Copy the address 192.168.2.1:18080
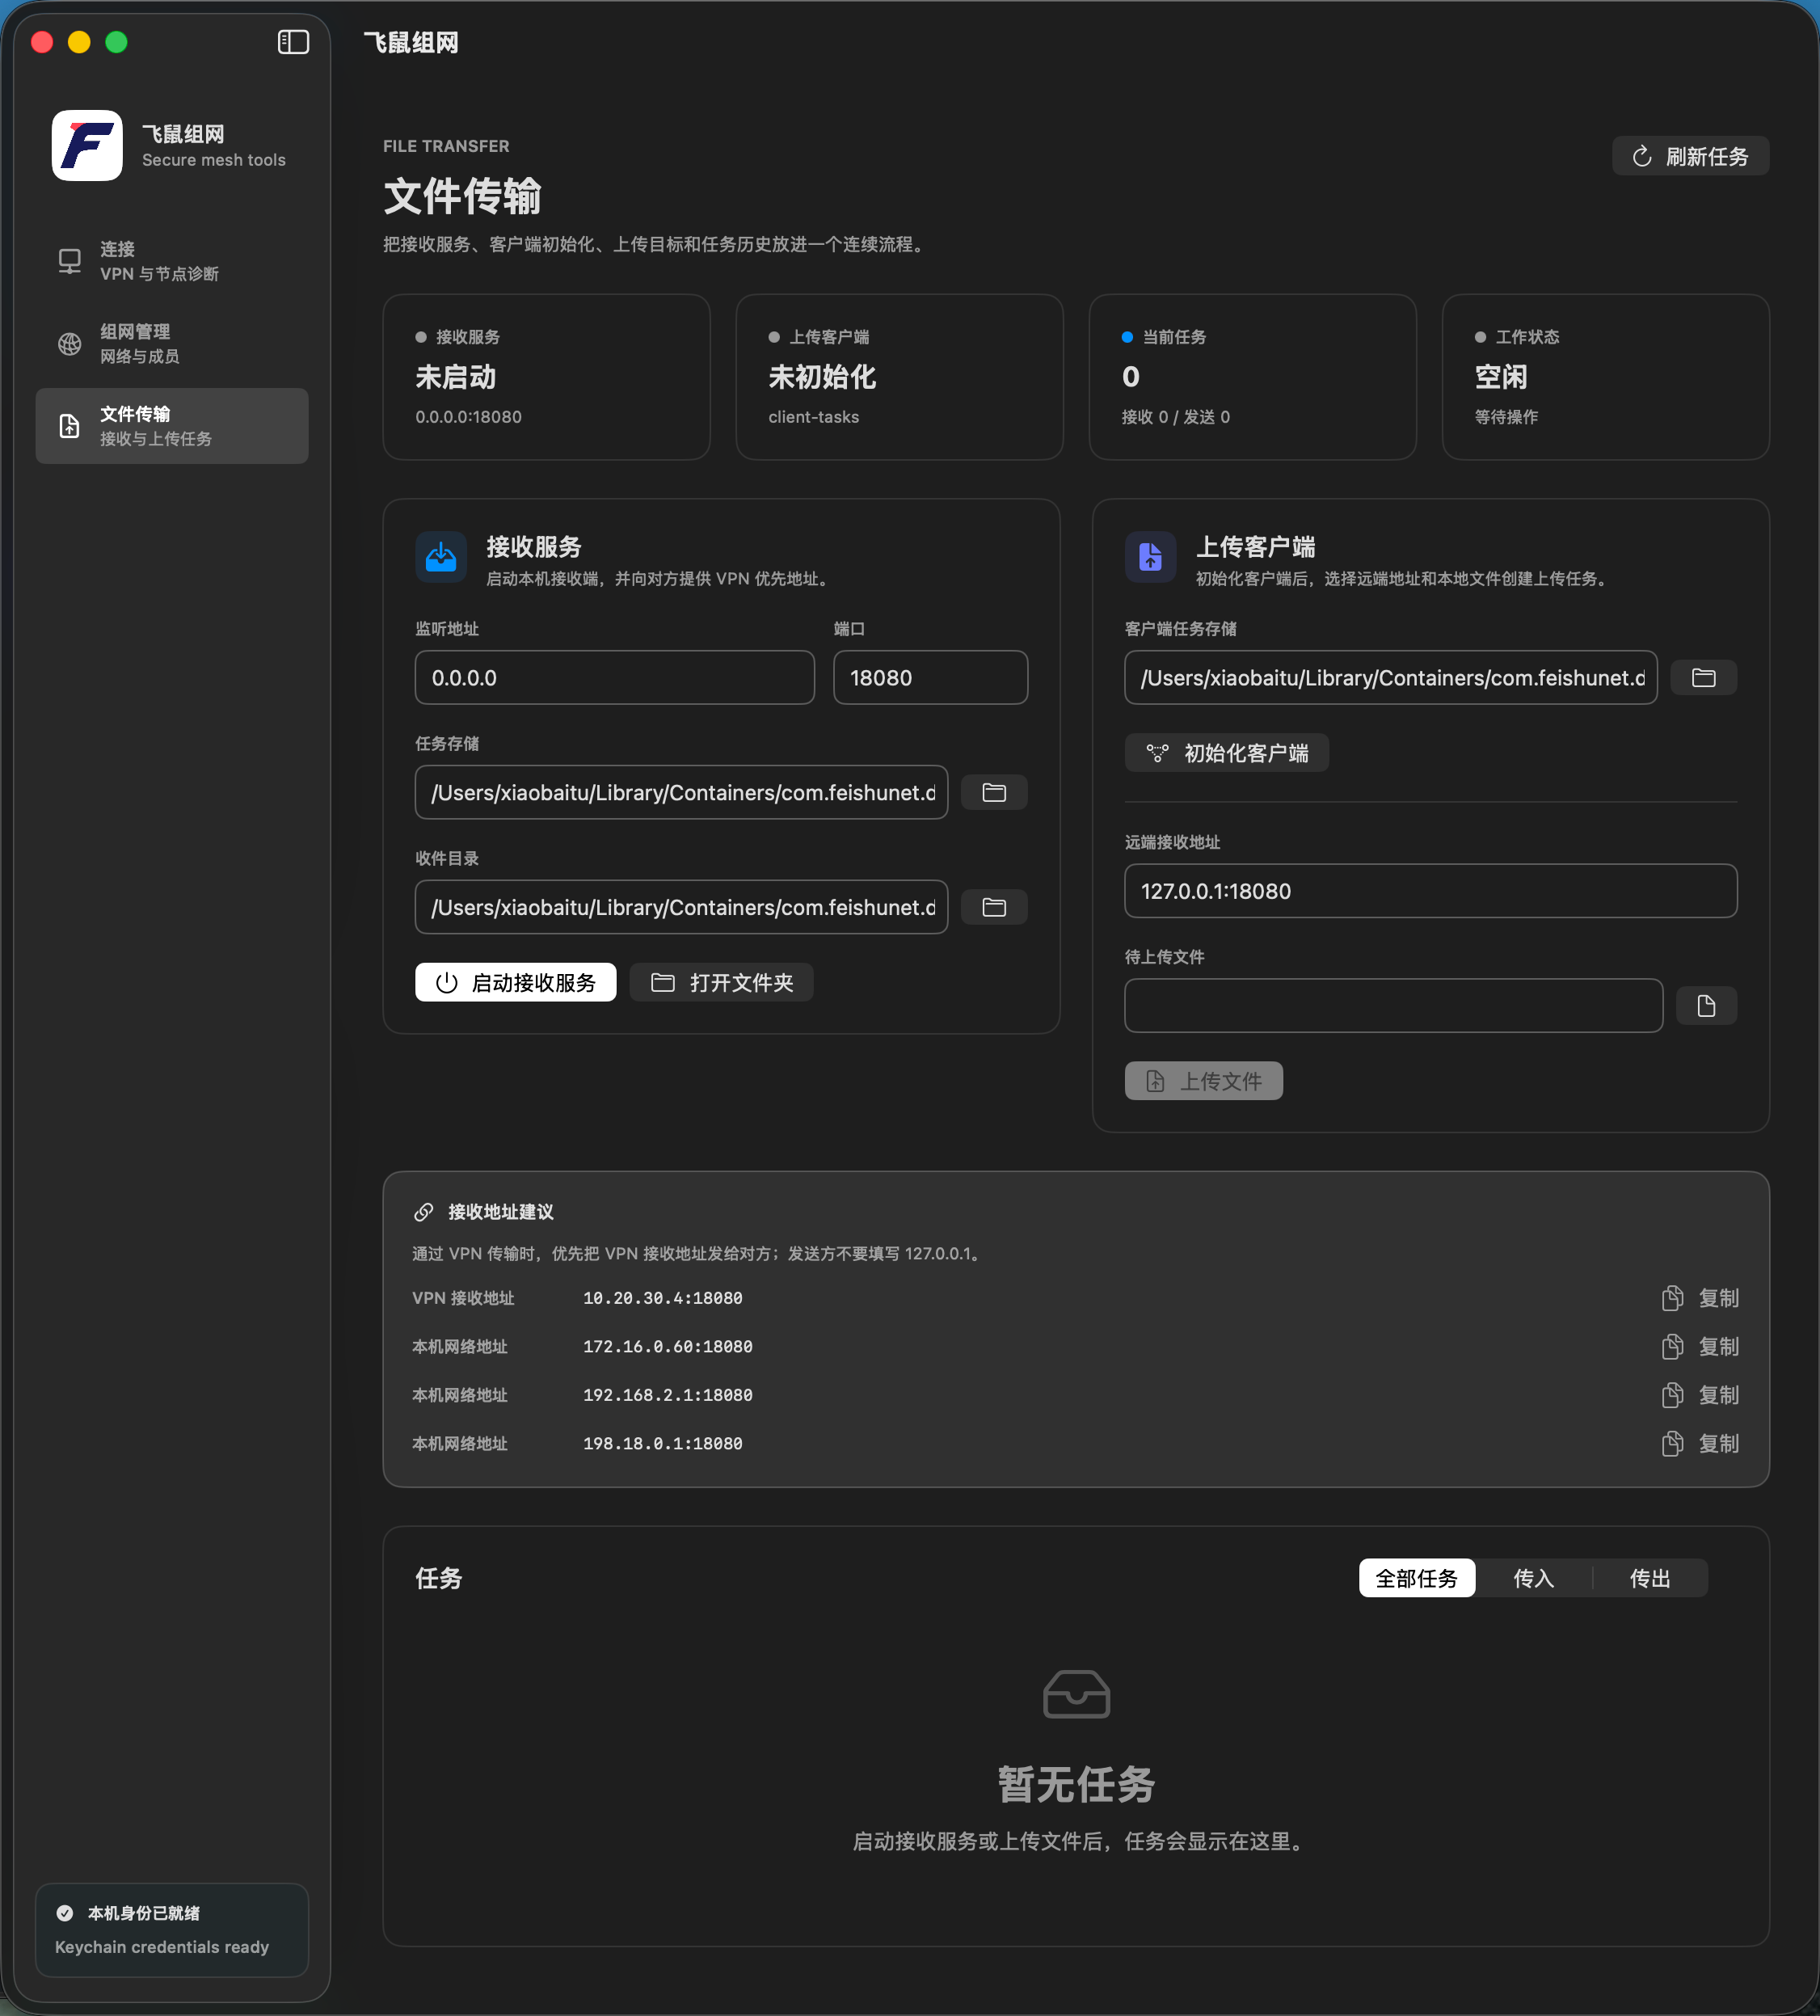Image resolution: width=1820 pixels, height=2016 pixels. click(x=1700, y=1395)
